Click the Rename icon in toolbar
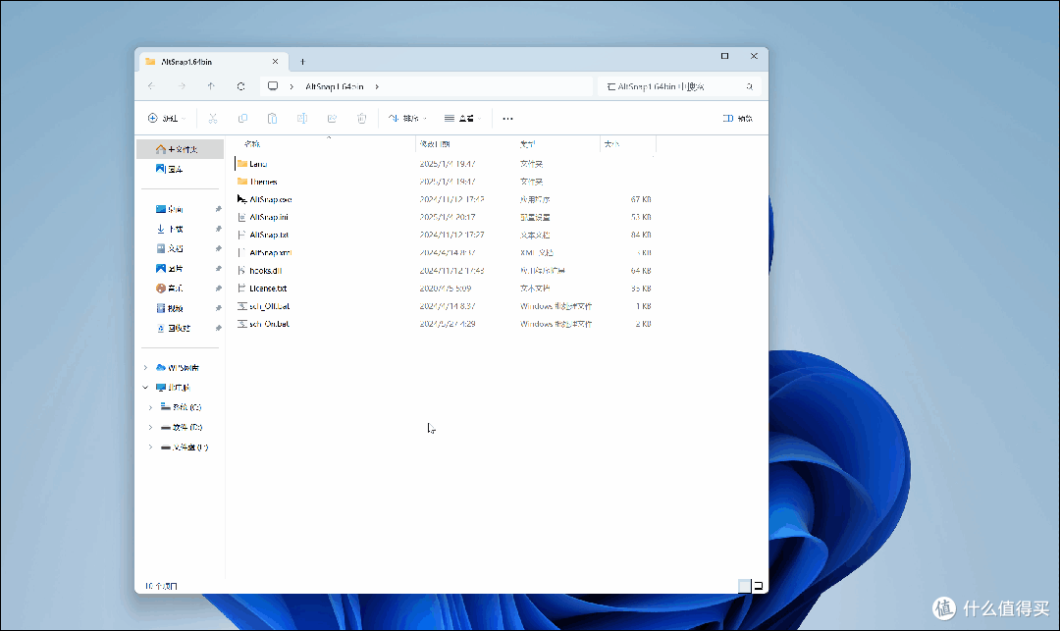Image resolution: width=1060 pixels, height=631 pixels. click(302, 118)
